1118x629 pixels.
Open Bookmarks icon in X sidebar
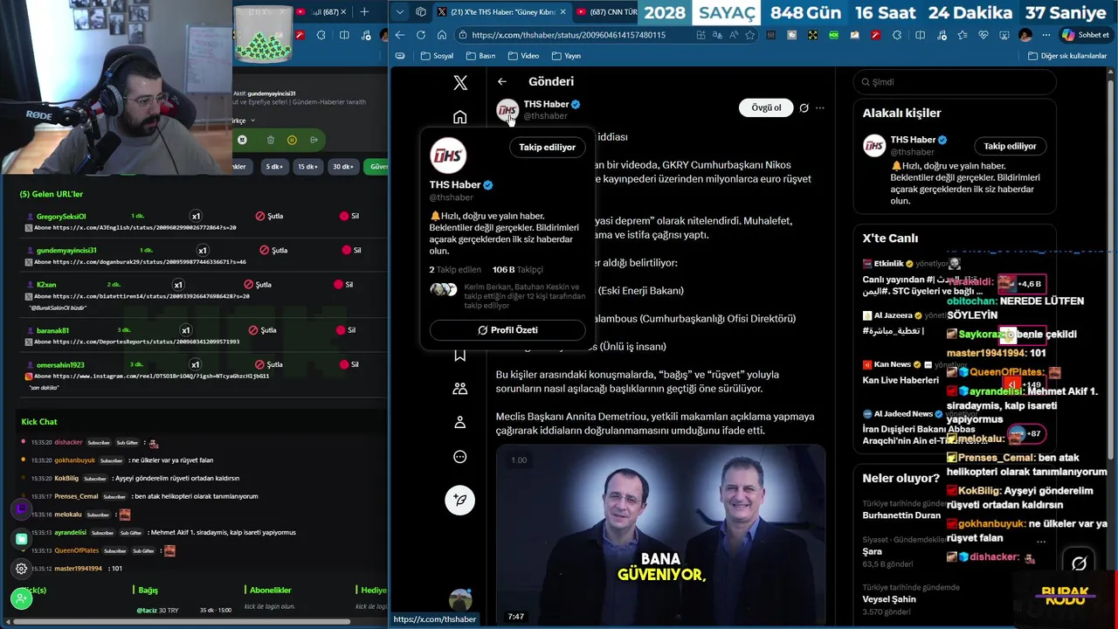(460, 355)
